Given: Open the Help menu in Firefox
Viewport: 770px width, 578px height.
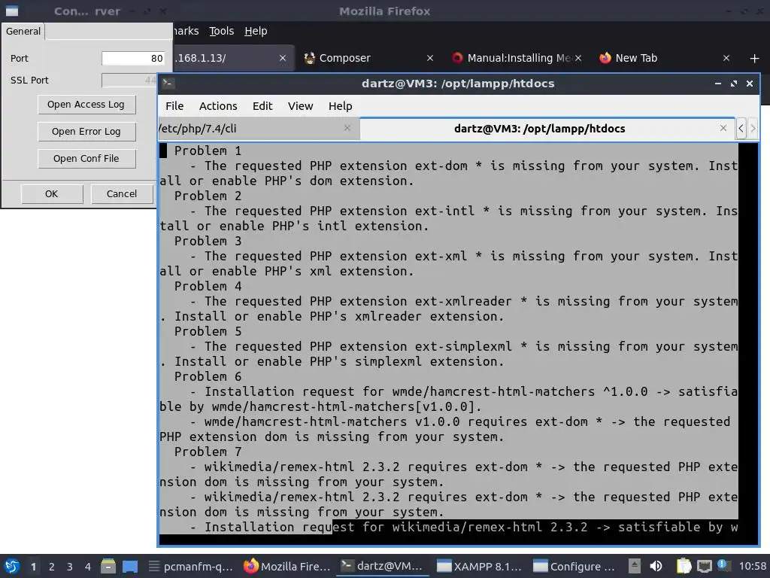Looking at the screenshot, I should pos(256,31).
